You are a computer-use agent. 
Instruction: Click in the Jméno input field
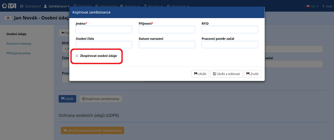pos(104,30)
